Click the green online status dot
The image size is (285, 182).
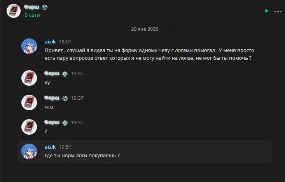266,11
